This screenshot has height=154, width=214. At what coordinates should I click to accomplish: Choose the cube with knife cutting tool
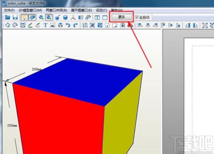point(58,17)
